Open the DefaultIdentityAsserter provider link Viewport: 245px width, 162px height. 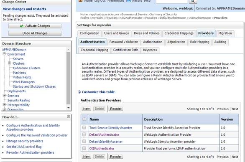(106, 142)
